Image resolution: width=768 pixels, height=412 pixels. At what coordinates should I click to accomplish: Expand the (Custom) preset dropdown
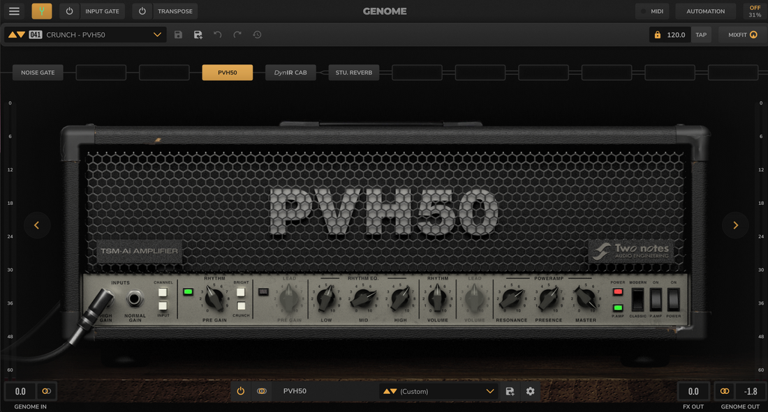click(490, 392)
